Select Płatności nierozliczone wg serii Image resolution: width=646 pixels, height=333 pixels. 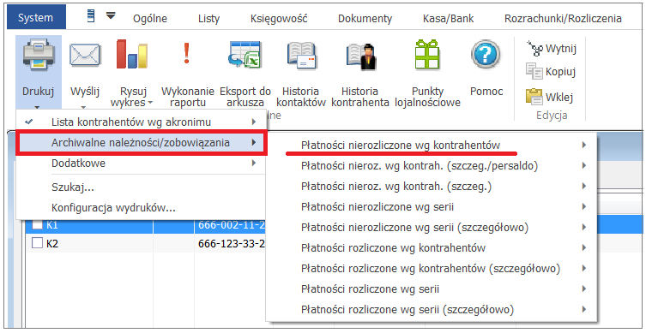click(x=432, y=207)
